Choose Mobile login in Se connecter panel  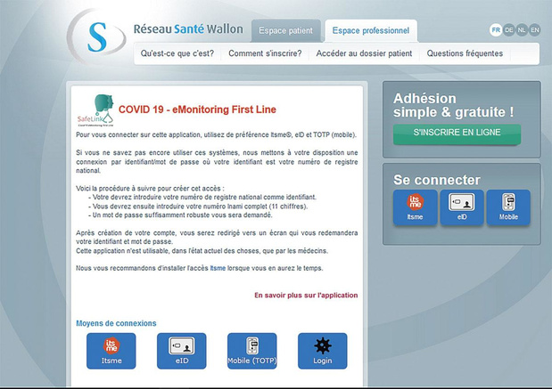pos(508,207)
